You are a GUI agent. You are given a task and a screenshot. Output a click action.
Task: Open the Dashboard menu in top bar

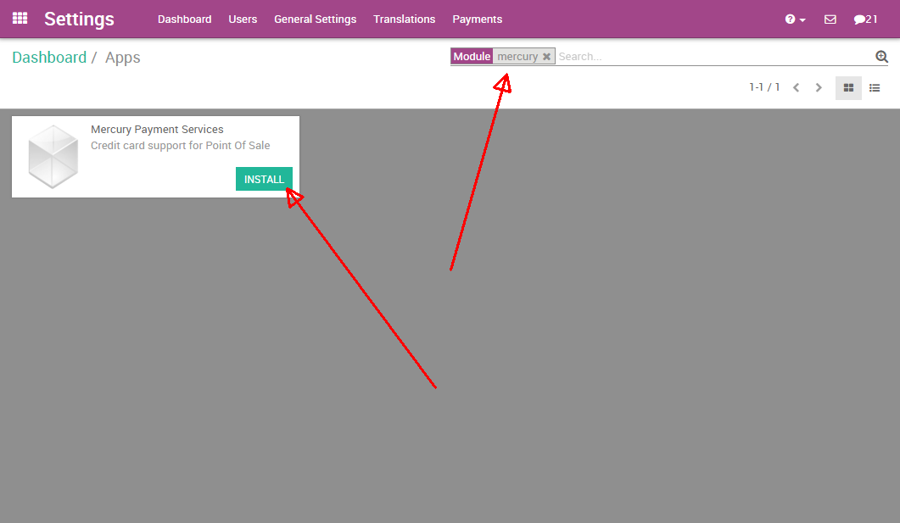pyautogui.click(x=185, y=19)
